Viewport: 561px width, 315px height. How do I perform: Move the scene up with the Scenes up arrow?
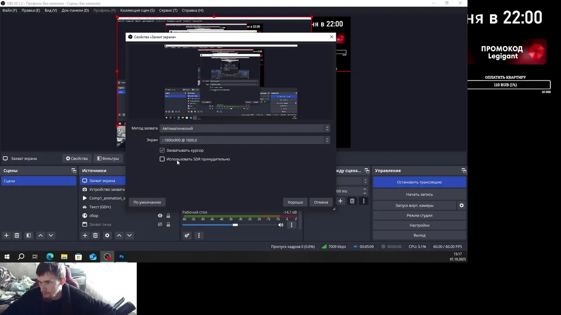tap(40, 235)
